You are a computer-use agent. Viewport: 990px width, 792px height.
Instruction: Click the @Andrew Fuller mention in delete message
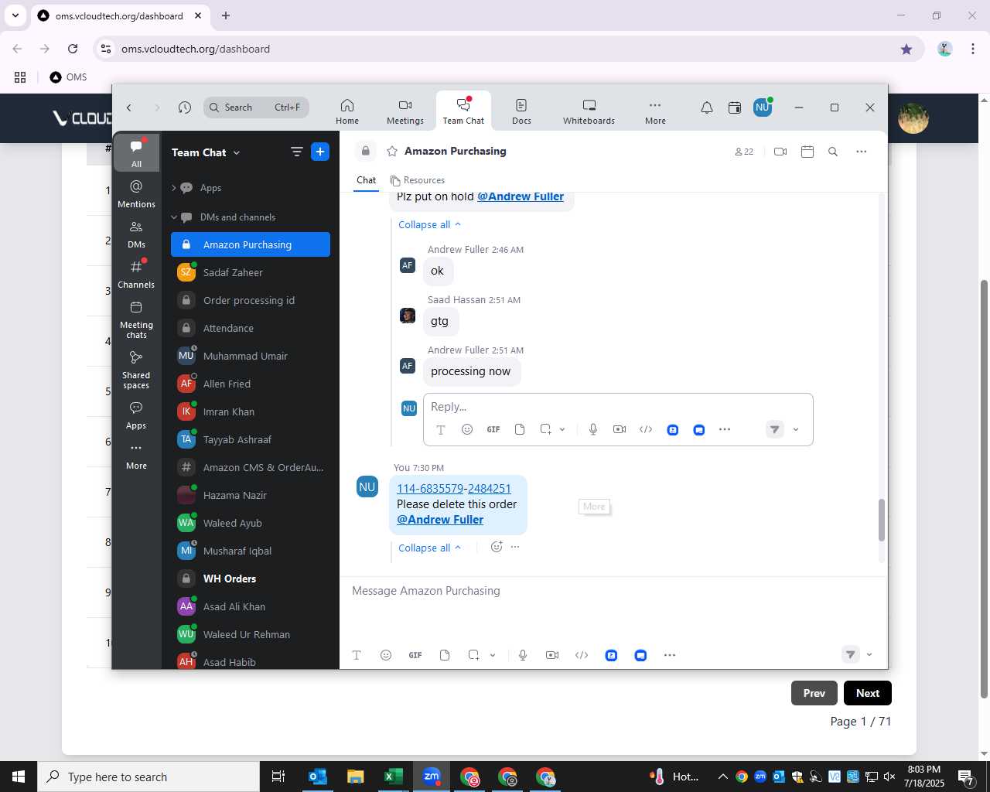point(440,520)
